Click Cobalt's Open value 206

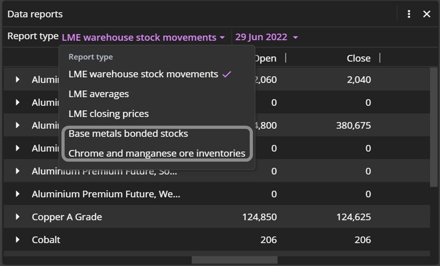(x=269, y=240)
